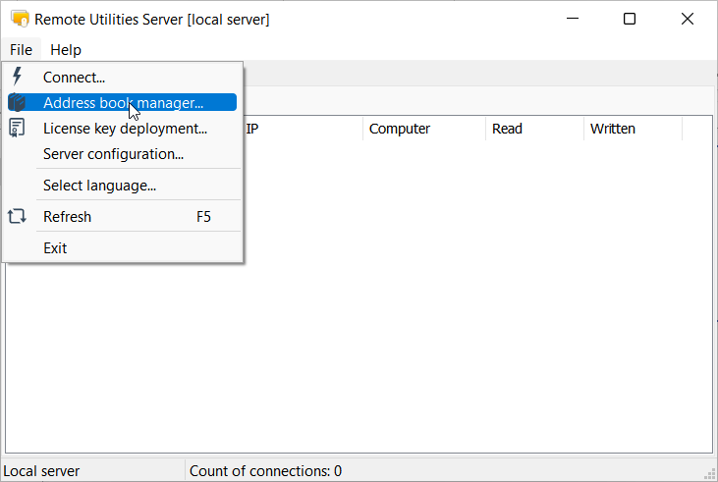Collapse the open File menu
The image size is (718, 482).
click(21, 49)
